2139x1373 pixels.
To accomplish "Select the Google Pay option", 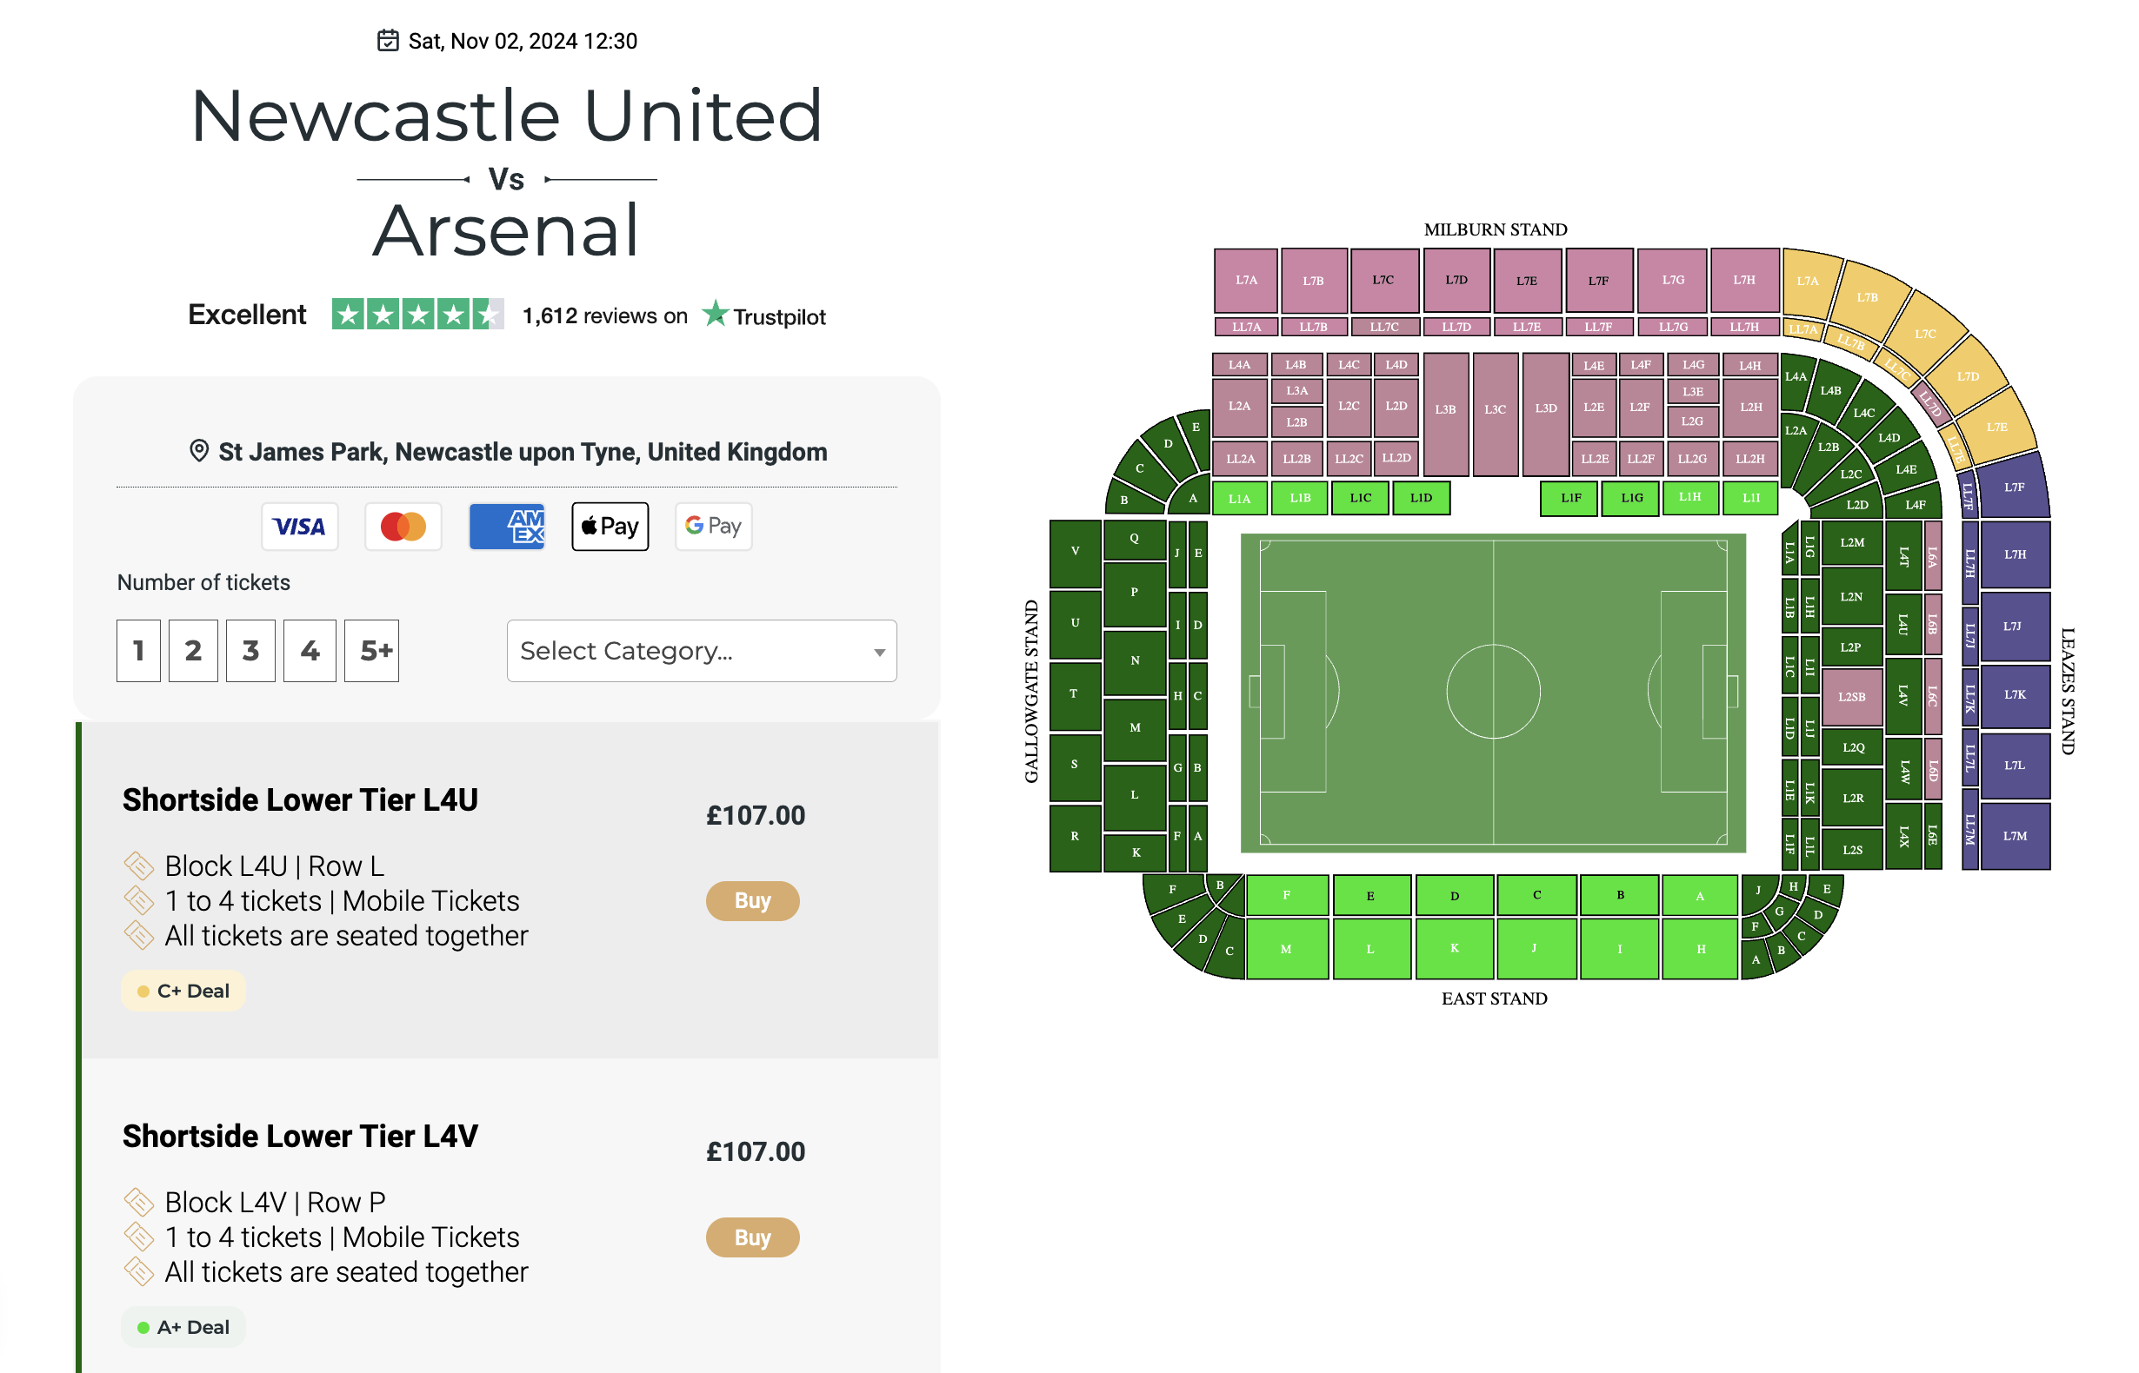I will [713, 526].
